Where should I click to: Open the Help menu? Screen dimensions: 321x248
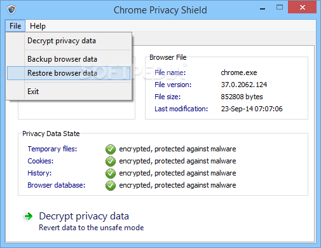tap(38, 26)
